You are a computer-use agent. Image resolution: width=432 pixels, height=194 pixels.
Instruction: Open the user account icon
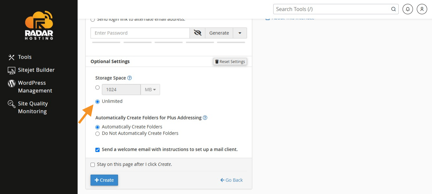tap(422, 9)
